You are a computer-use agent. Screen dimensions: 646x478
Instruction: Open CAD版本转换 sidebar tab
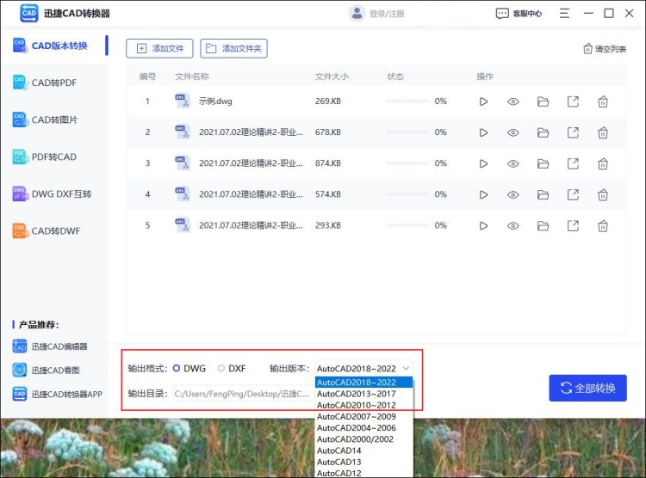tap(54, 46)
